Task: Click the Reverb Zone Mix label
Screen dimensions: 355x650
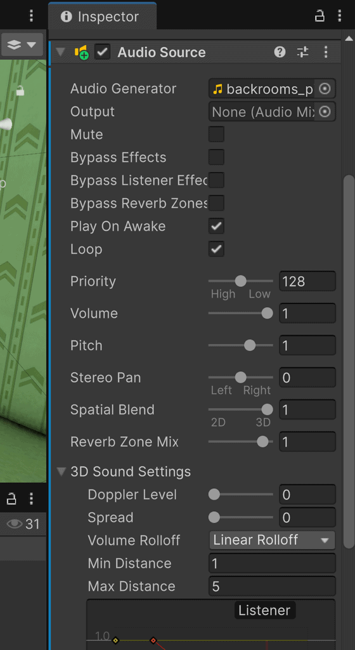Action: click(x=124, y=442)
